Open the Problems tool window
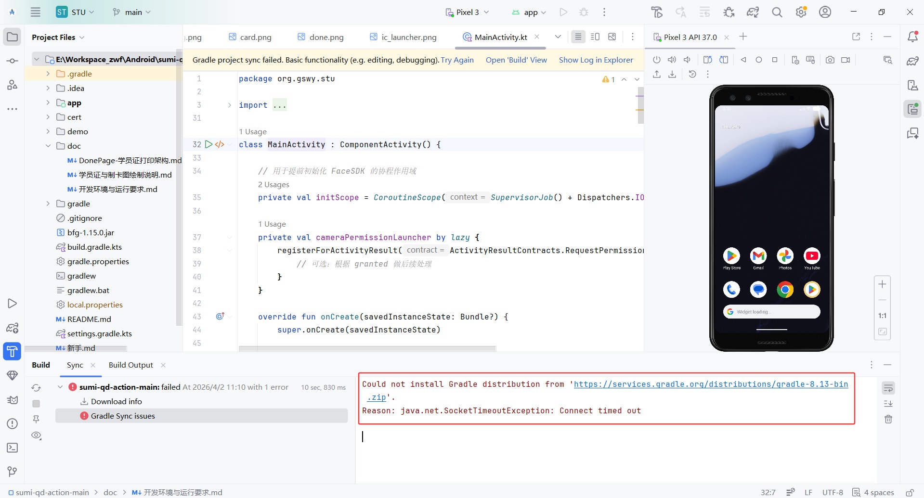The image size is (924, 498). pos(13,424)
